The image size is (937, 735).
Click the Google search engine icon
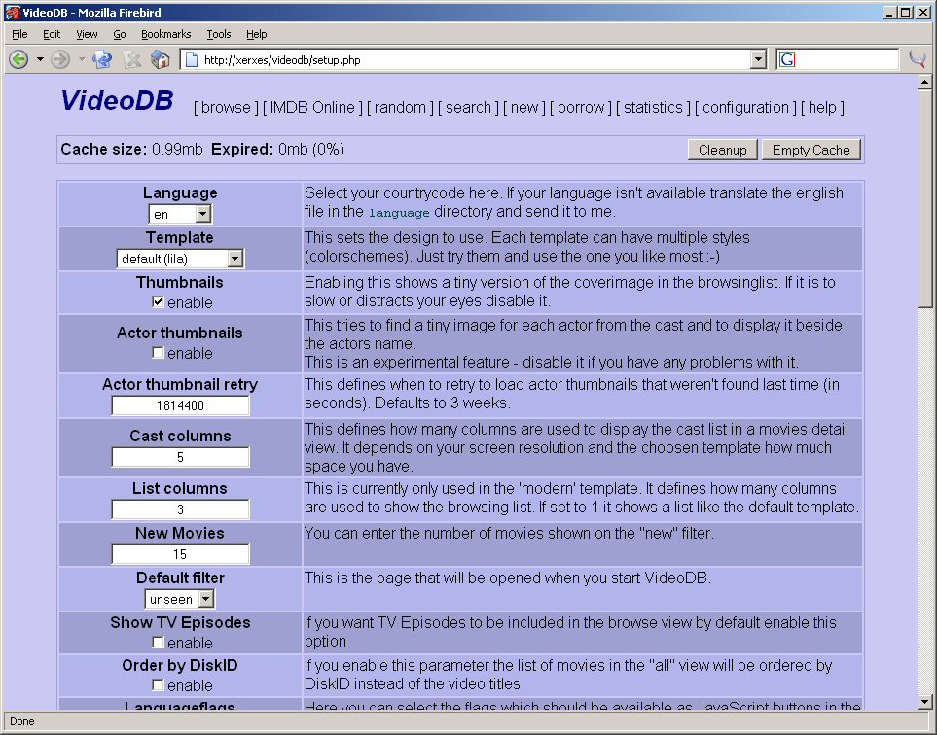coord(787,59)
